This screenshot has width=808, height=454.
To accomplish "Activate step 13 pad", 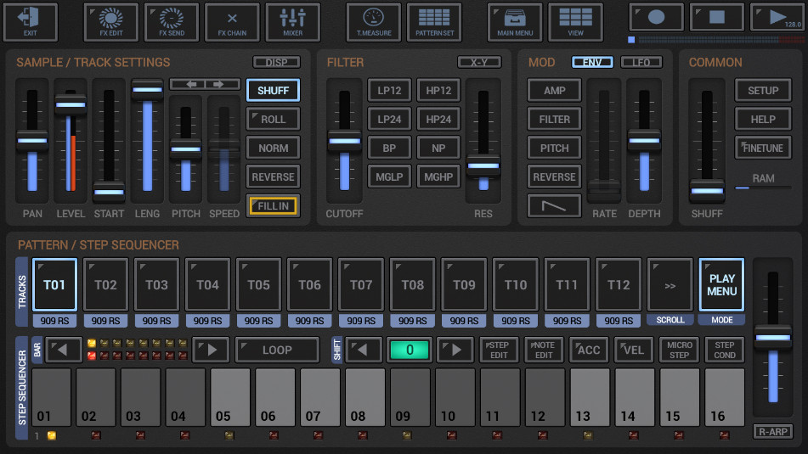I will [x=590, y=397].
